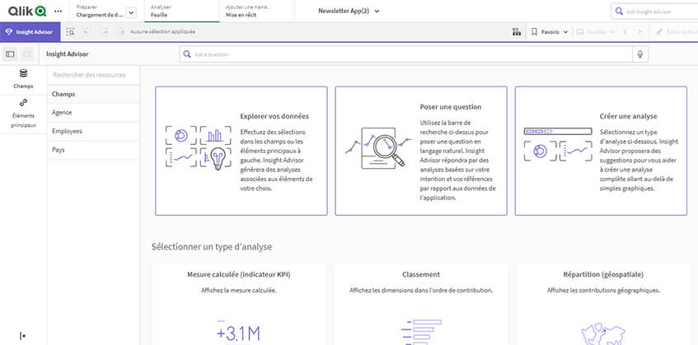Switch to Analyser Feuille tab
The height and width of the screenshot is (345, 698).
181,11
